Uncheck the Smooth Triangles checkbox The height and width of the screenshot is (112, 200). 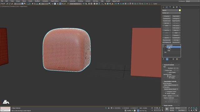pos(166,93)
